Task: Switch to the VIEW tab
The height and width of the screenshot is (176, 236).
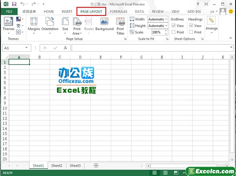Action: (175, 11)
